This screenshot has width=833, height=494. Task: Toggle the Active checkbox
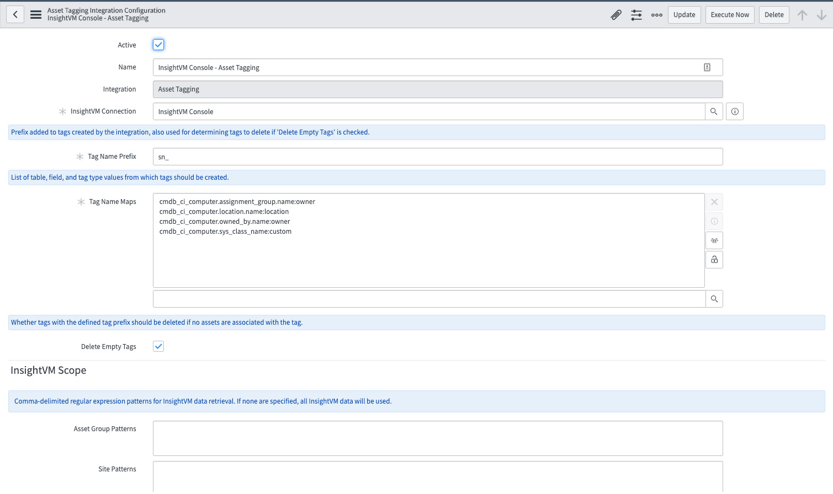158,45
